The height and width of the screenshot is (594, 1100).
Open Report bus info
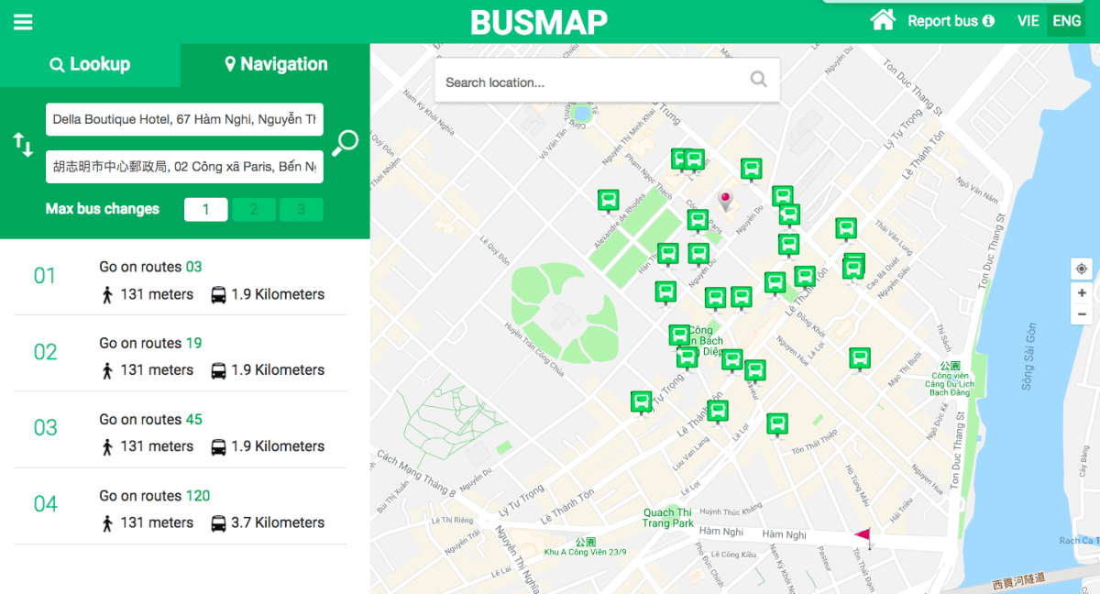click(x=951, y=21)
